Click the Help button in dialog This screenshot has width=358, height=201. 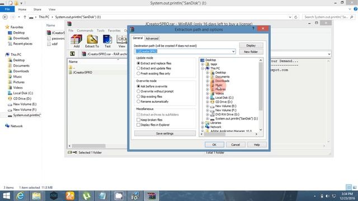(257, 145)
